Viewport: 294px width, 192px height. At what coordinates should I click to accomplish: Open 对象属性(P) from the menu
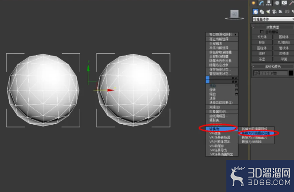pos(222,112)
